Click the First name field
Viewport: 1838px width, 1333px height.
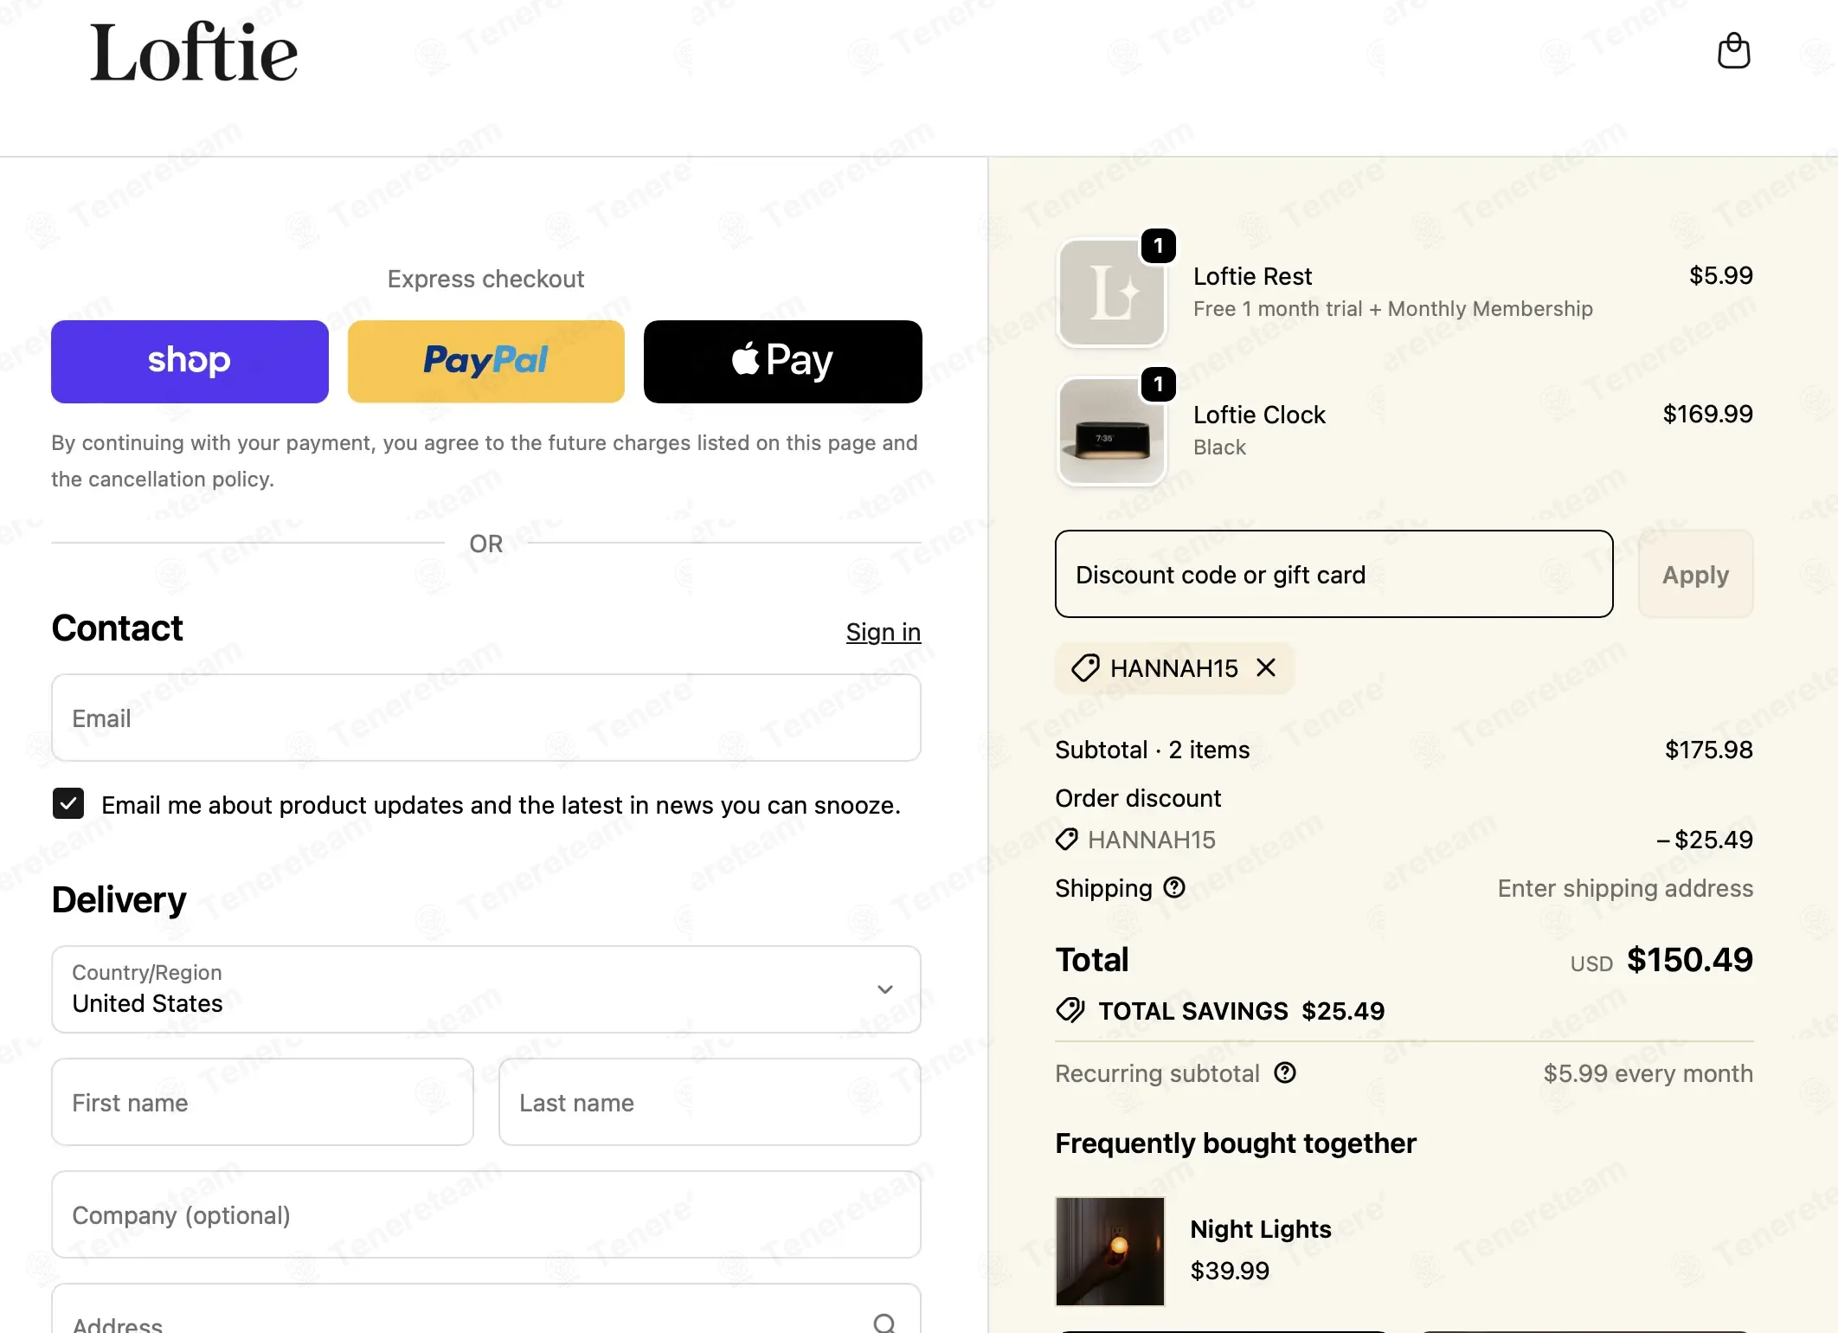[262, 1102]
